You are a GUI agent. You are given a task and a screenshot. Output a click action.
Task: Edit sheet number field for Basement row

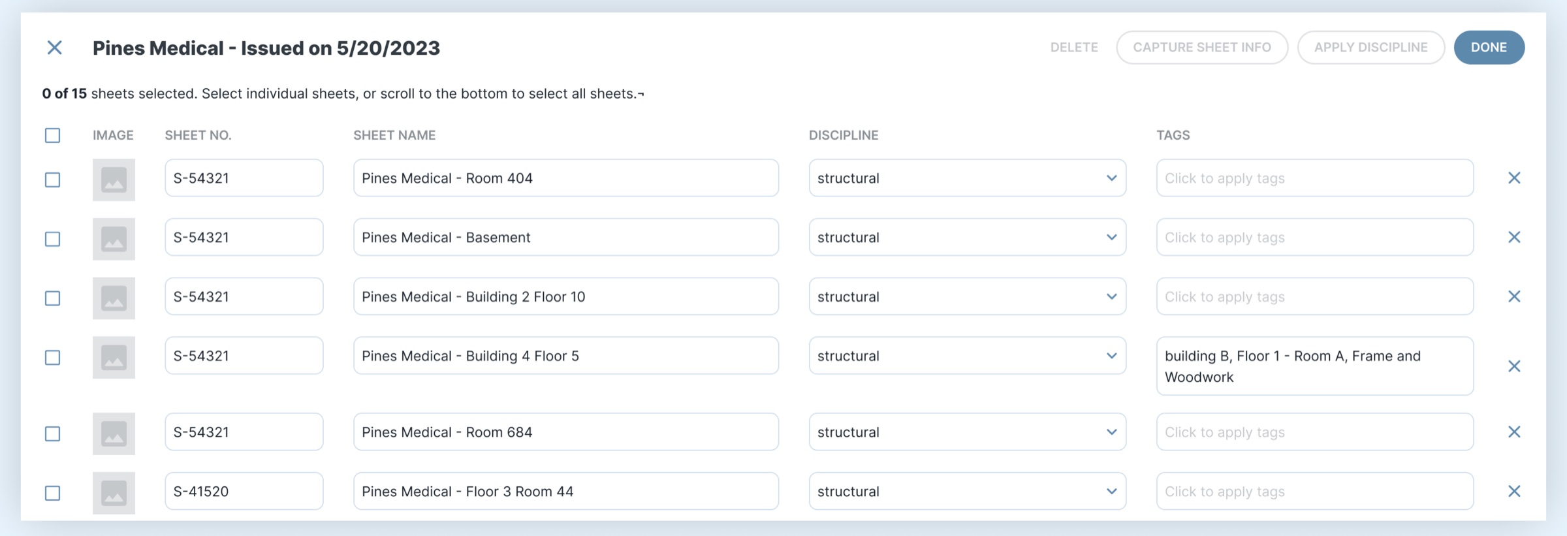[244, 238]
